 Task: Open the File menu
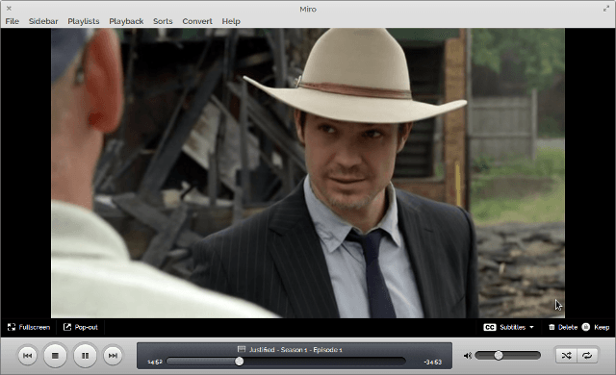(x=13, y=21)
